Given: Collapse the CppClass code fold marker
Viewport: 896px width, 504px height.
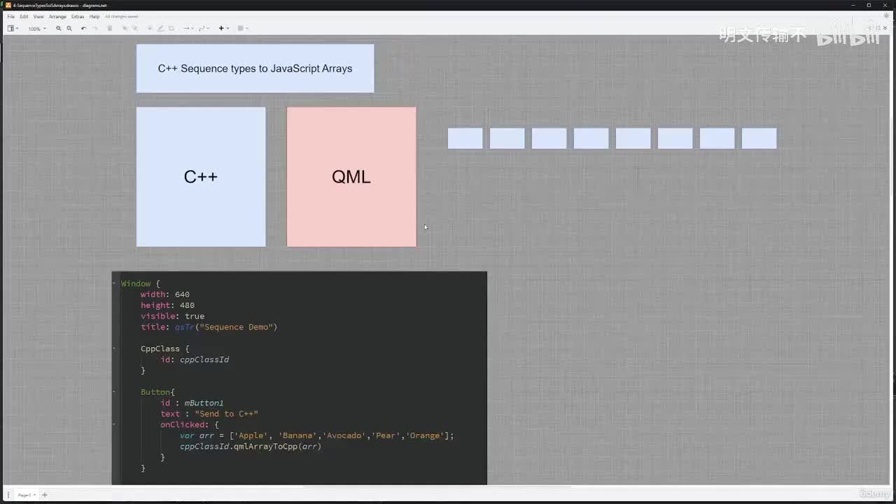Looking at the screenshot, I should coord(114,349).
